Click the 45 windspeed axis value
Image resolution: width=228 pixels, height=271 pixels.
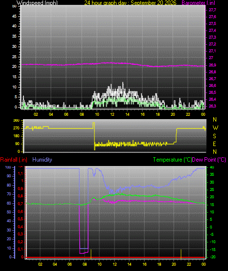(x=14, y=16)
